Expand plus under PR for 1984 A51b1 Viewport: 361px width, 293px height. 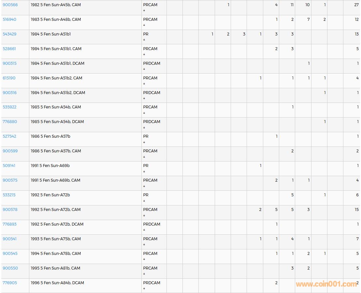pyautogui.click(x=144, y=40)
